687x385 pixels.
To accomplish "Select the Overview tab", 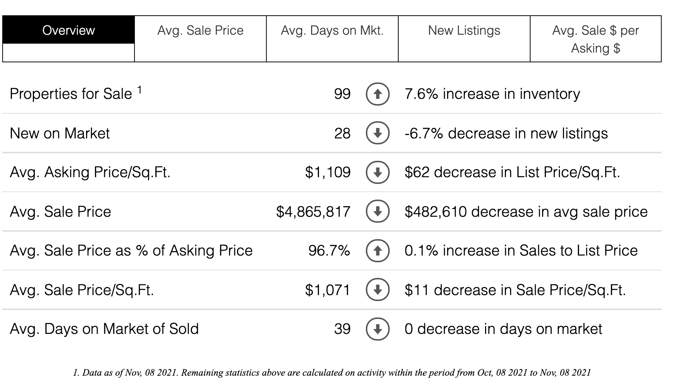I will [69, 31].
